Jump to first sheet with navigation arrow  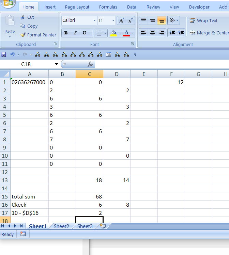(x=3, y=226)
